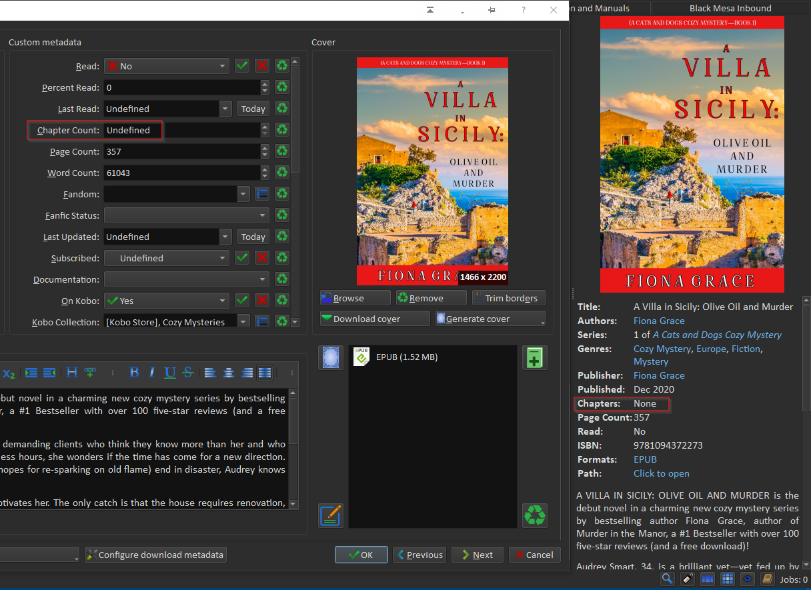Click the Cozy Mystery genre link
This screenshot has height=590, width=811.
[x=663, y=349]
